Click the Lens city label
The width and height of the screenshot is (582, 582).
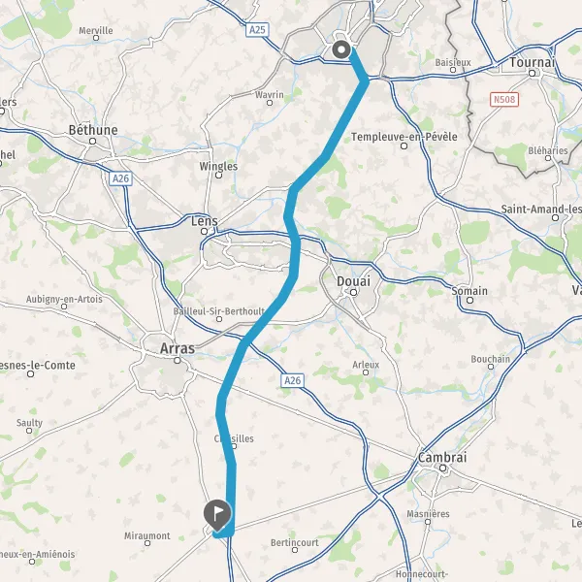point(205,221)
